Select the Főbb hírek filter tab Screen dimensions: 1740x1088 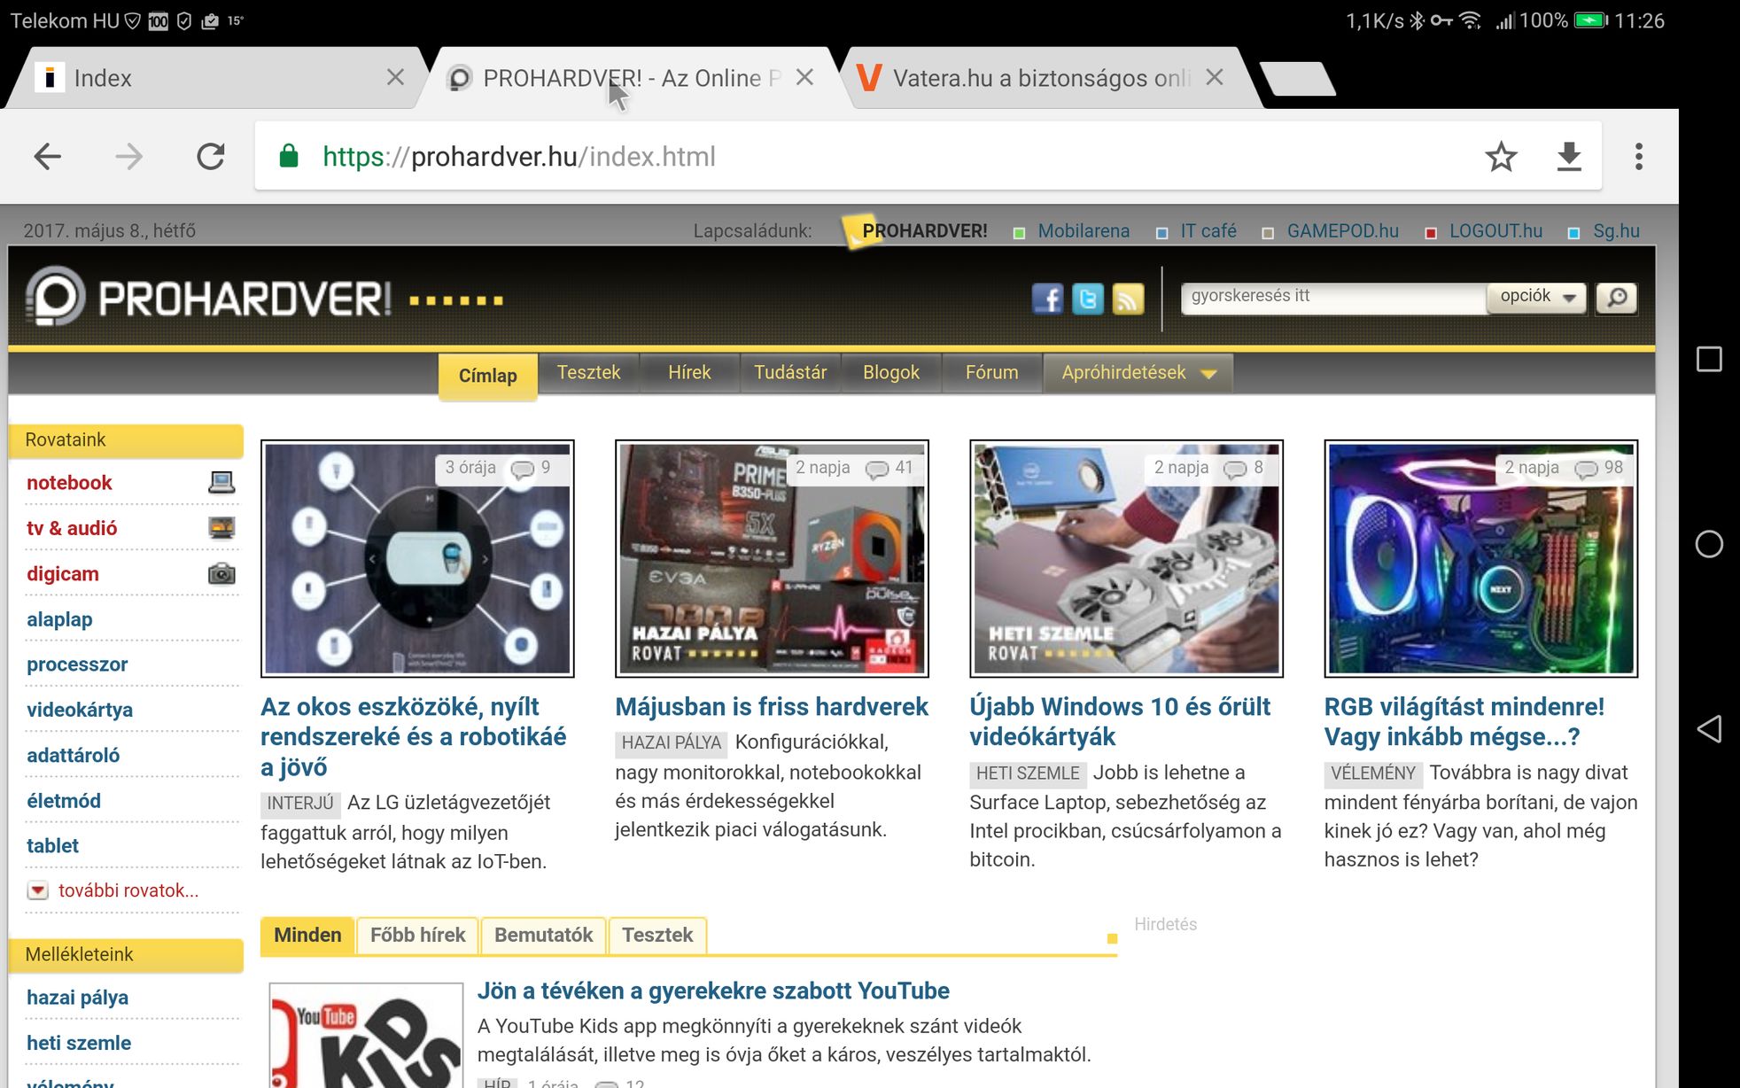(417, 936)
